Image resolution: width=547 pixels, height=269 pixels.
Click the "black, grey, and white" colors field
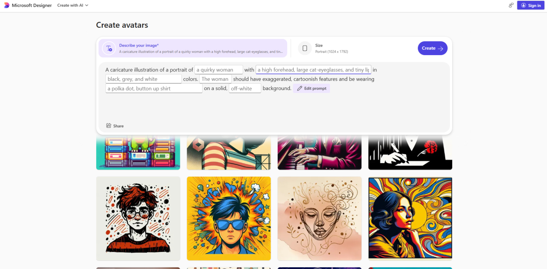(x=143, y=79)
